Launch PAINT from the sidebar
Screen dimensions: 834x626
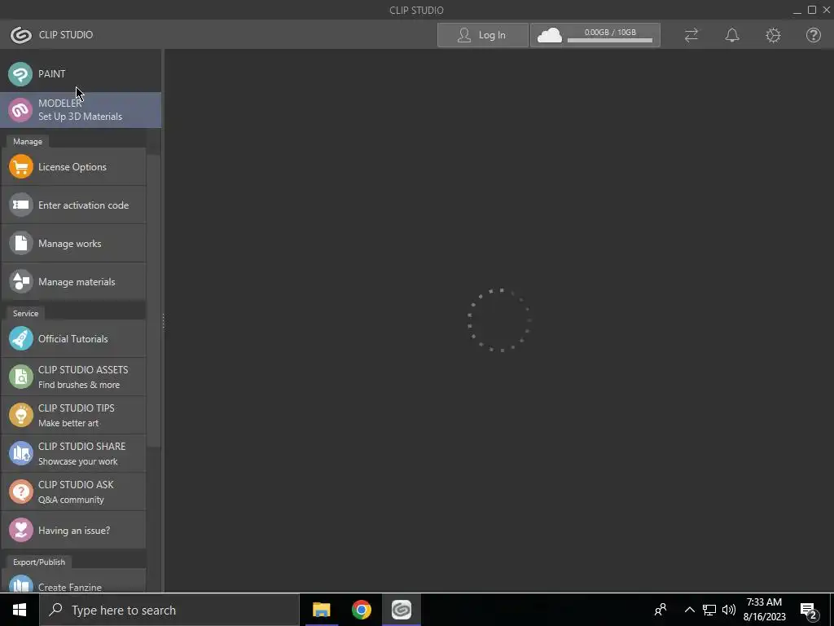coord(81,74)
